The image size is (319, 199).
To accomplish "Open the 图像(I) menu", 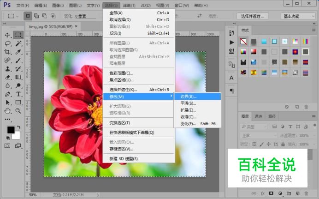I will tap(58, 6).
